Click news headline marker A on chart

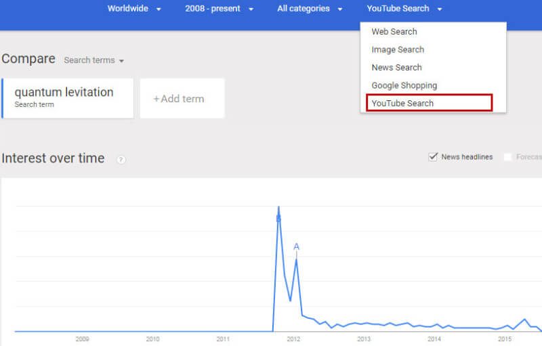[296, 246]
